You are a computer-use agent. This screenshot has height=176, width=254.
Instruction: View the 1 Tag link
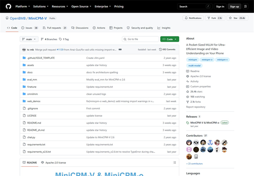tap(64, 39)
